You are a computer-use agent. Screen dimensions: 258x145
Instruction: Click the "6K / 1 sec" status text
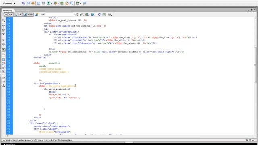(250, 140)
